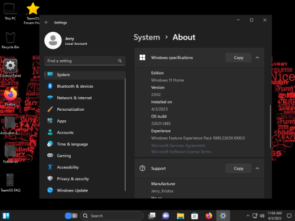This screenshot has width=295, height=221.
Task: Copy the Support information
Action: tap(238, 169)
